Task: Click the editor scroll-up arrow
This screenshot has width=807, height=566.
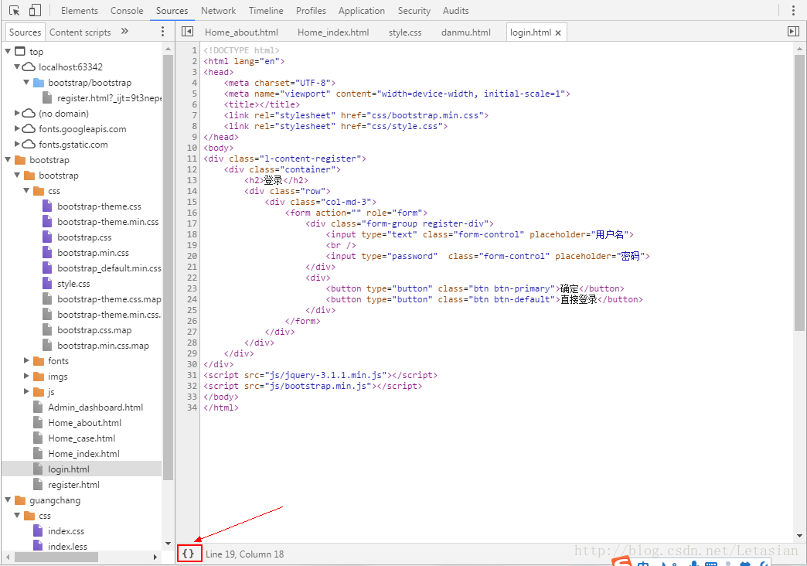Action: pos(799,49)
